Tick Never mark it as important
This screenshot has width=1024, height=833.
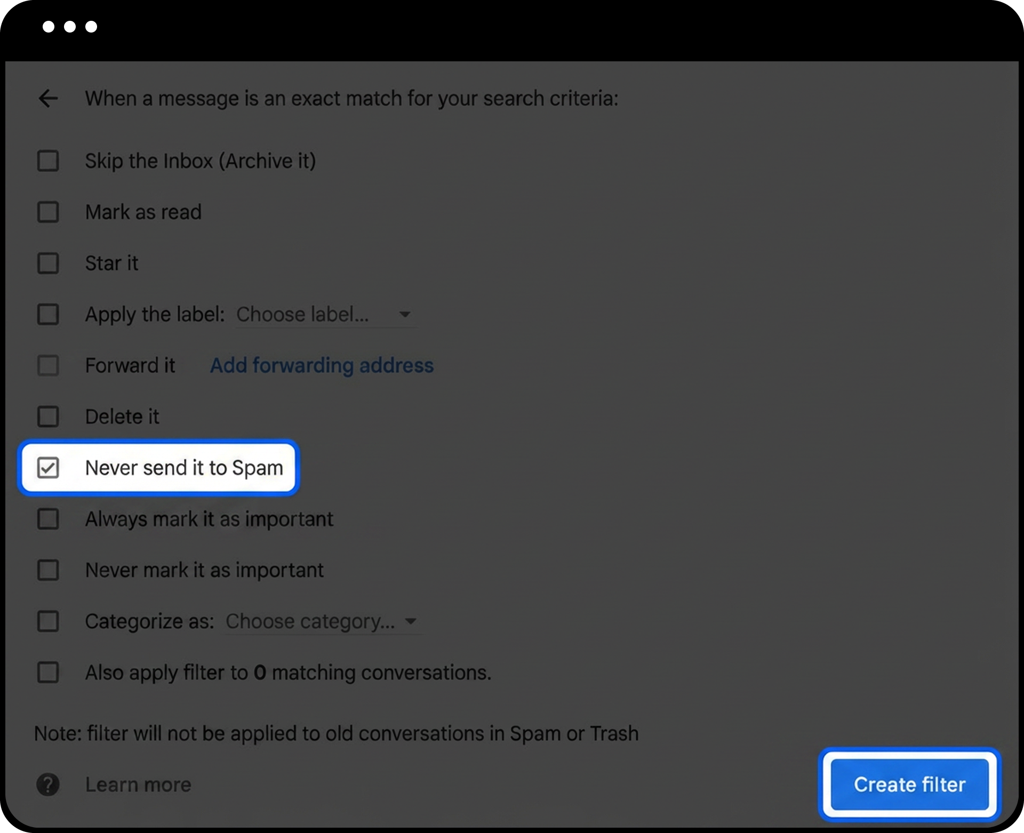pyautogui.click(x=48, y=570)
